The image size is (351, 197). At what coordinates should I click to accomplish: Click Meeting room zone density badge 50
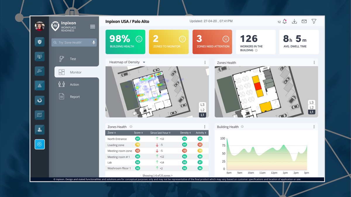click(x=185, y=151)
